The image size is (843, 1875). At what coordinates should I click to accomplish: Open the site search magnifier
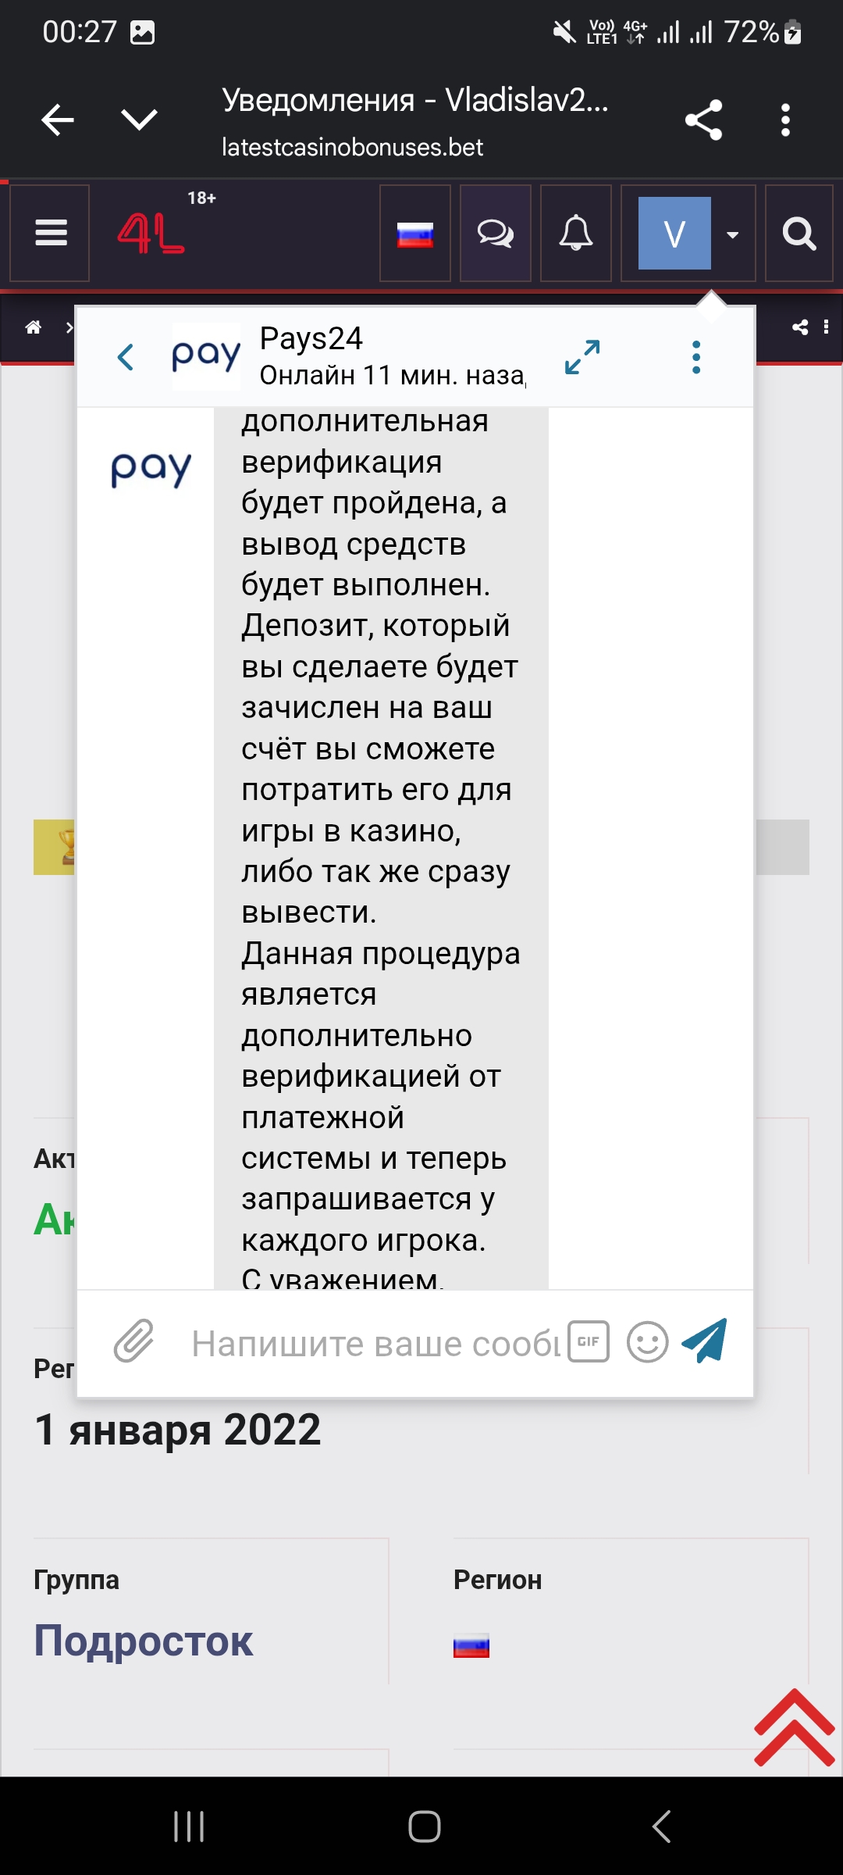pos(799,234)
